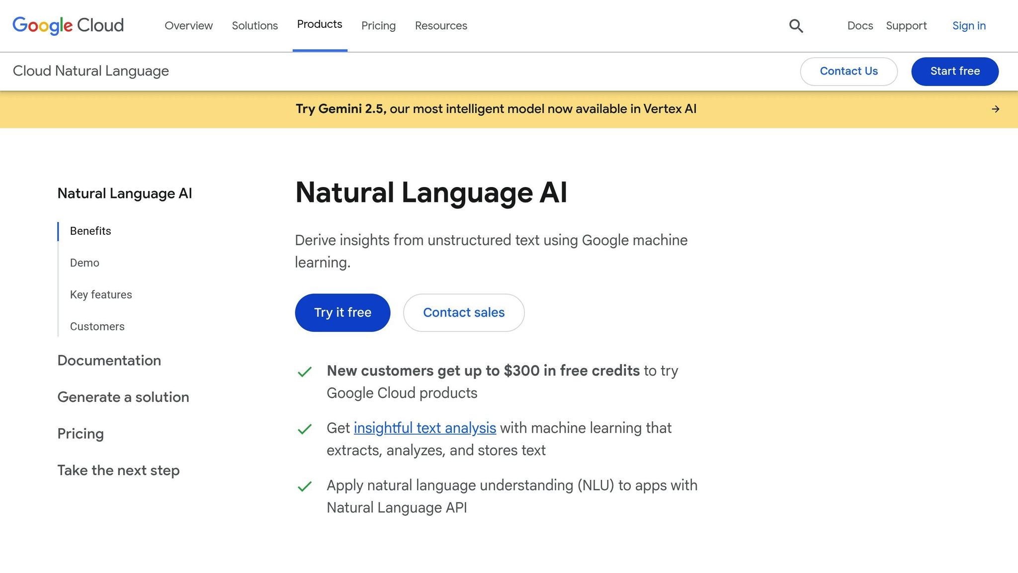
Task: Click the arrow on the Gemini banner
Action: coord(996,109)
